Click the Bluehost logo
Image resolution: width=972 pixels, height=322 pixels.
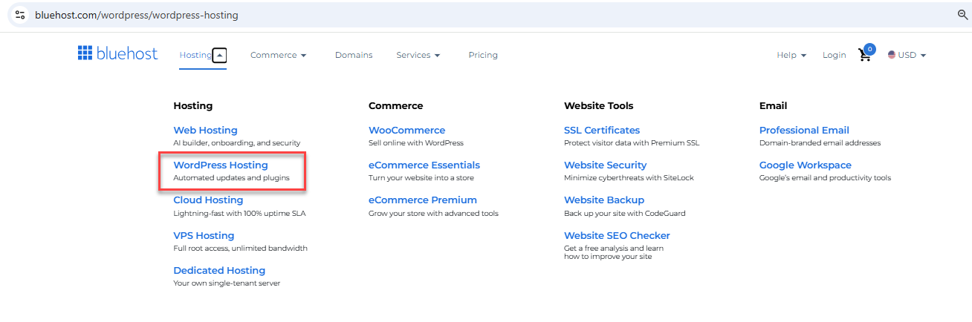click(117, 53)
